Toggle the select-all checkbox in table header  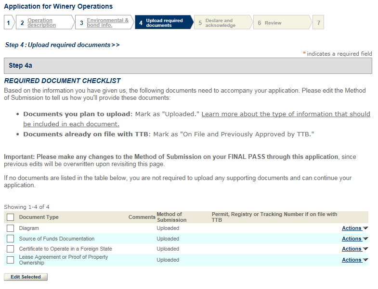[11, 217]
